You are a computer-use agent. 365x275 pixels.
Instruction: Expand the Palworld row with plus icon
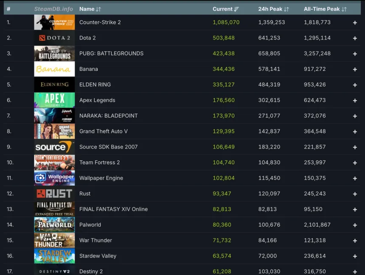(355, 225)
